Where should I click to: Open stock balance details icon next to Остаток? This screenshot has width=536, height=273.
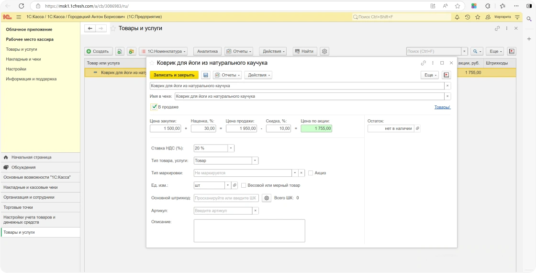[x=417, y=129]
